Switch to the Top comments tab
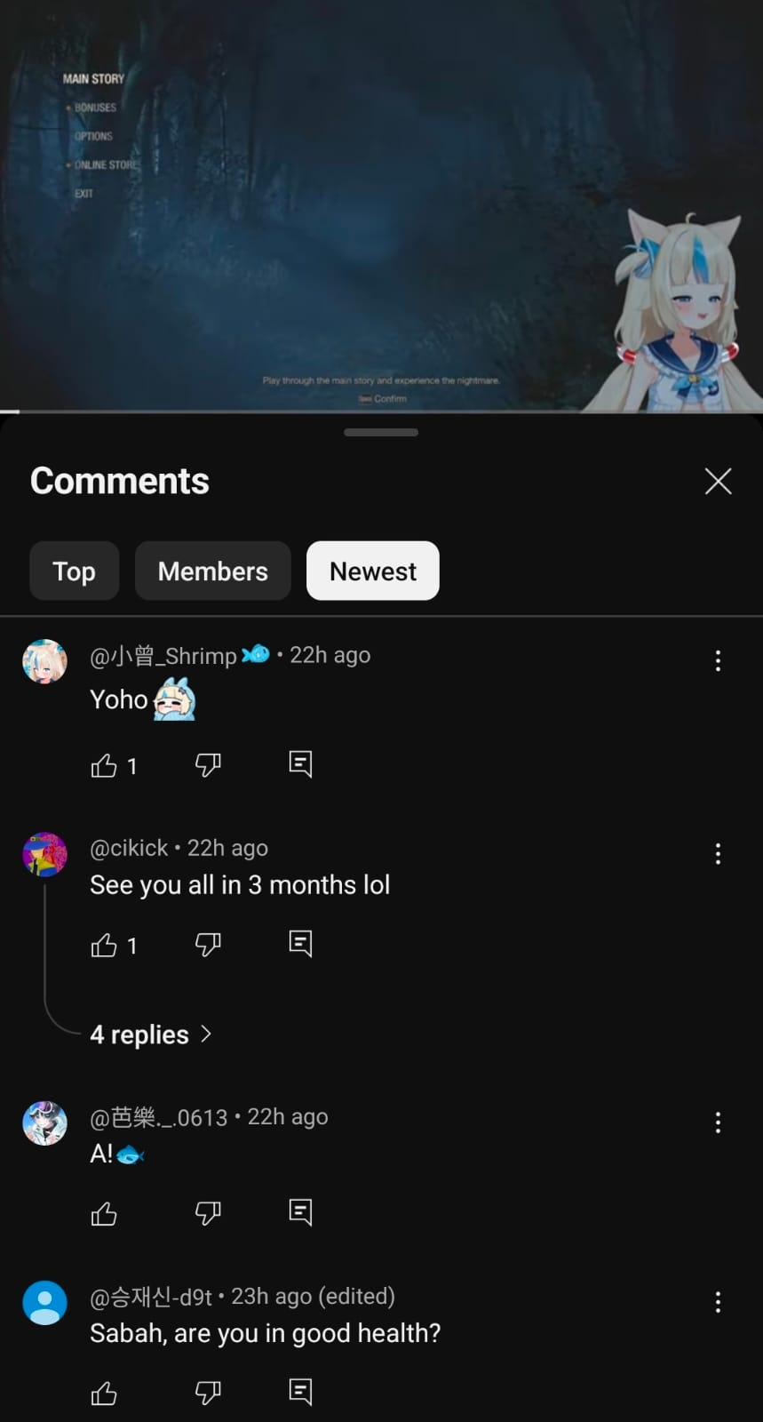Screen dimensions: 763x1422 [74, 571]
